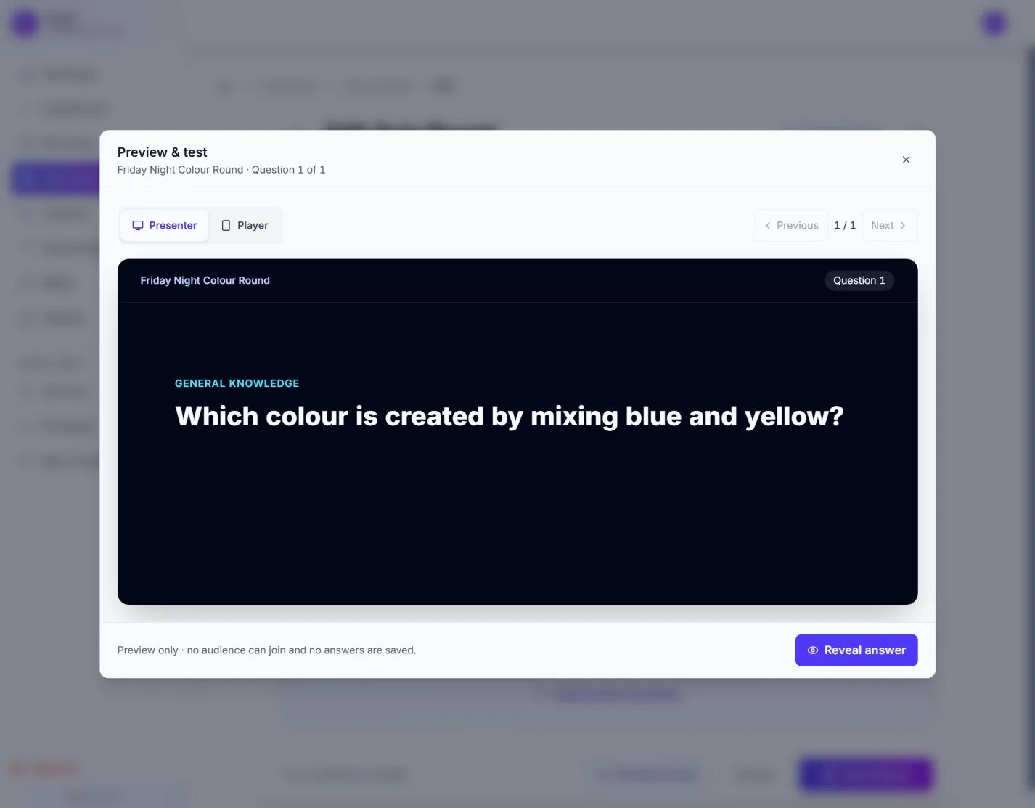Click the Question 1 badge

859,280
